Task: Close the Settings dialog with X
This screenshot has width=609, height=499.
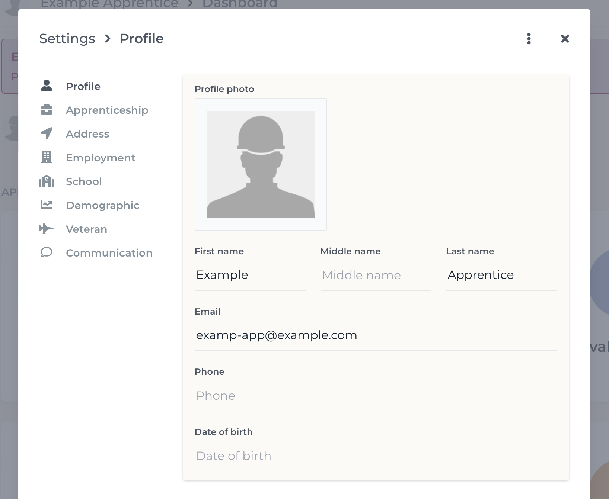Action: pyautogui.click(x=565, y=39)
